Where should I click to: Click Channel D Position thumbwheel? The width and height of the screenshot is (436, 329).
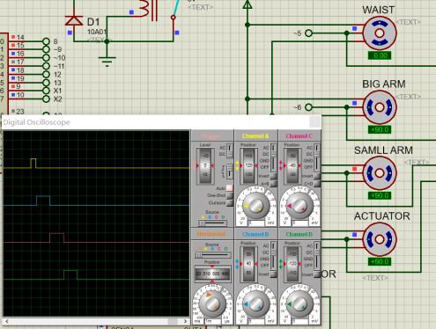coord(292,264)
